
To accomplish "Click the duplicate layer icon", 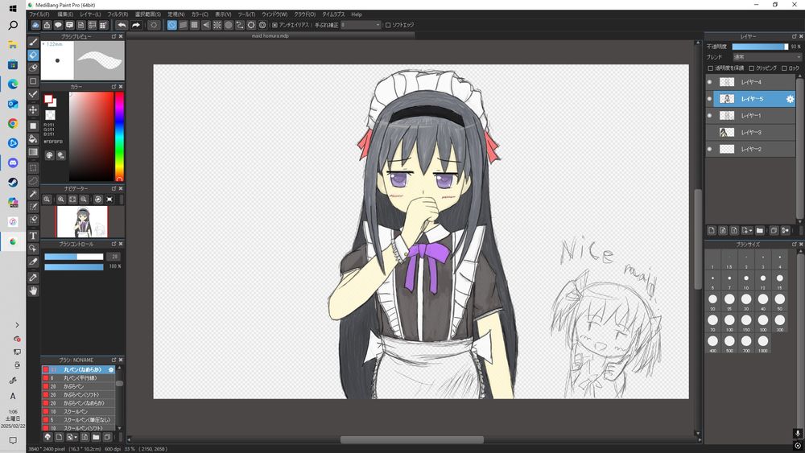I will click(774, 231).
